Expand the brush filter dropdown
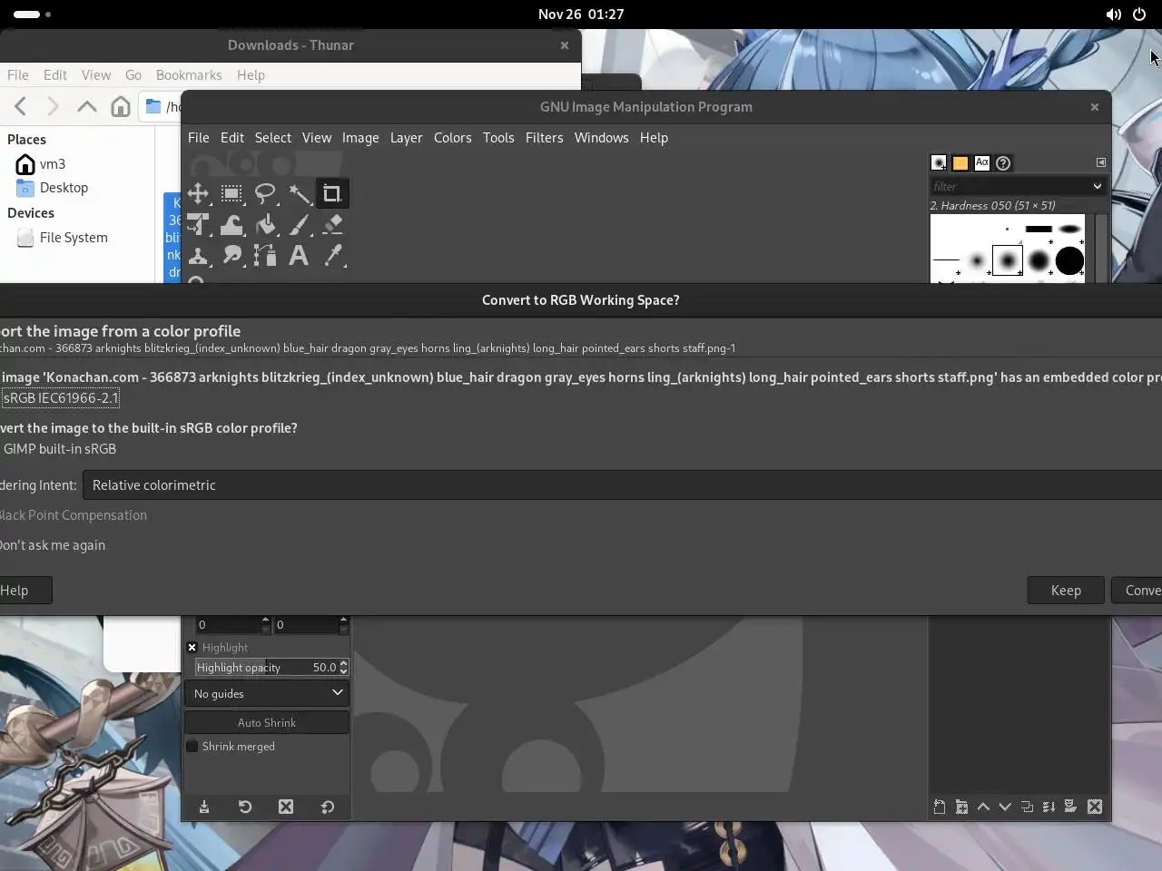This screenshot has width=1162, height=871. [1097, 186]
